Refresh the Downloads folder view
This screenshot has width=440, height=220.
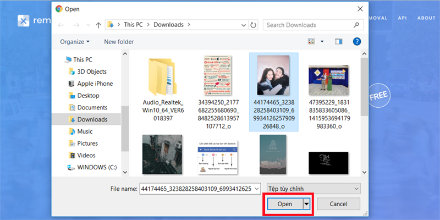(253, 25)
